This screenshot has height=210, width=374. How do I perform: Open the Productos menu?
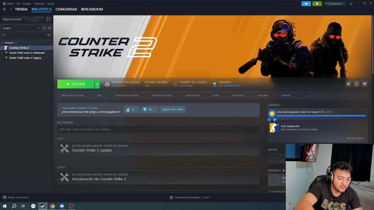(39, 4)
